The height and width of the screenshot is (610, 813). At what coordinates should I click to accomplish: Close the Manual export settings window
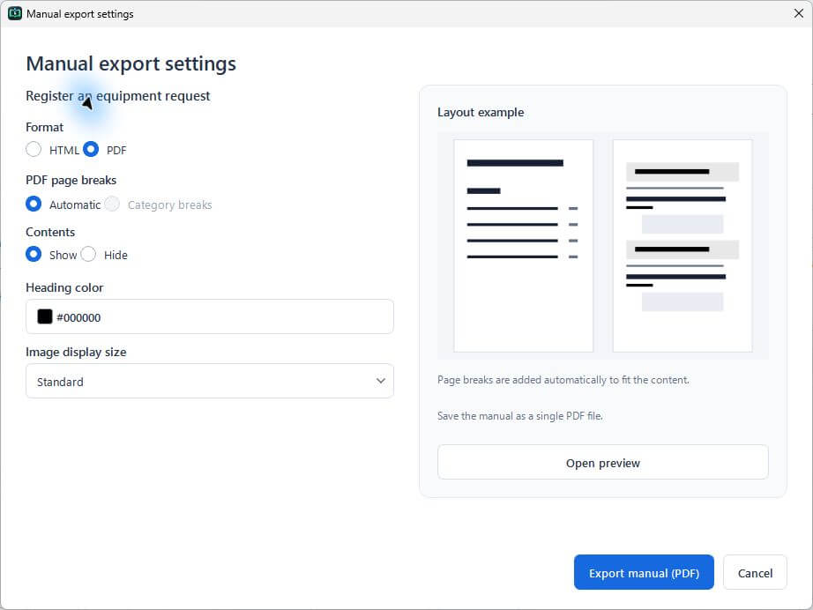pyautogui.click(x=799, y=13)
